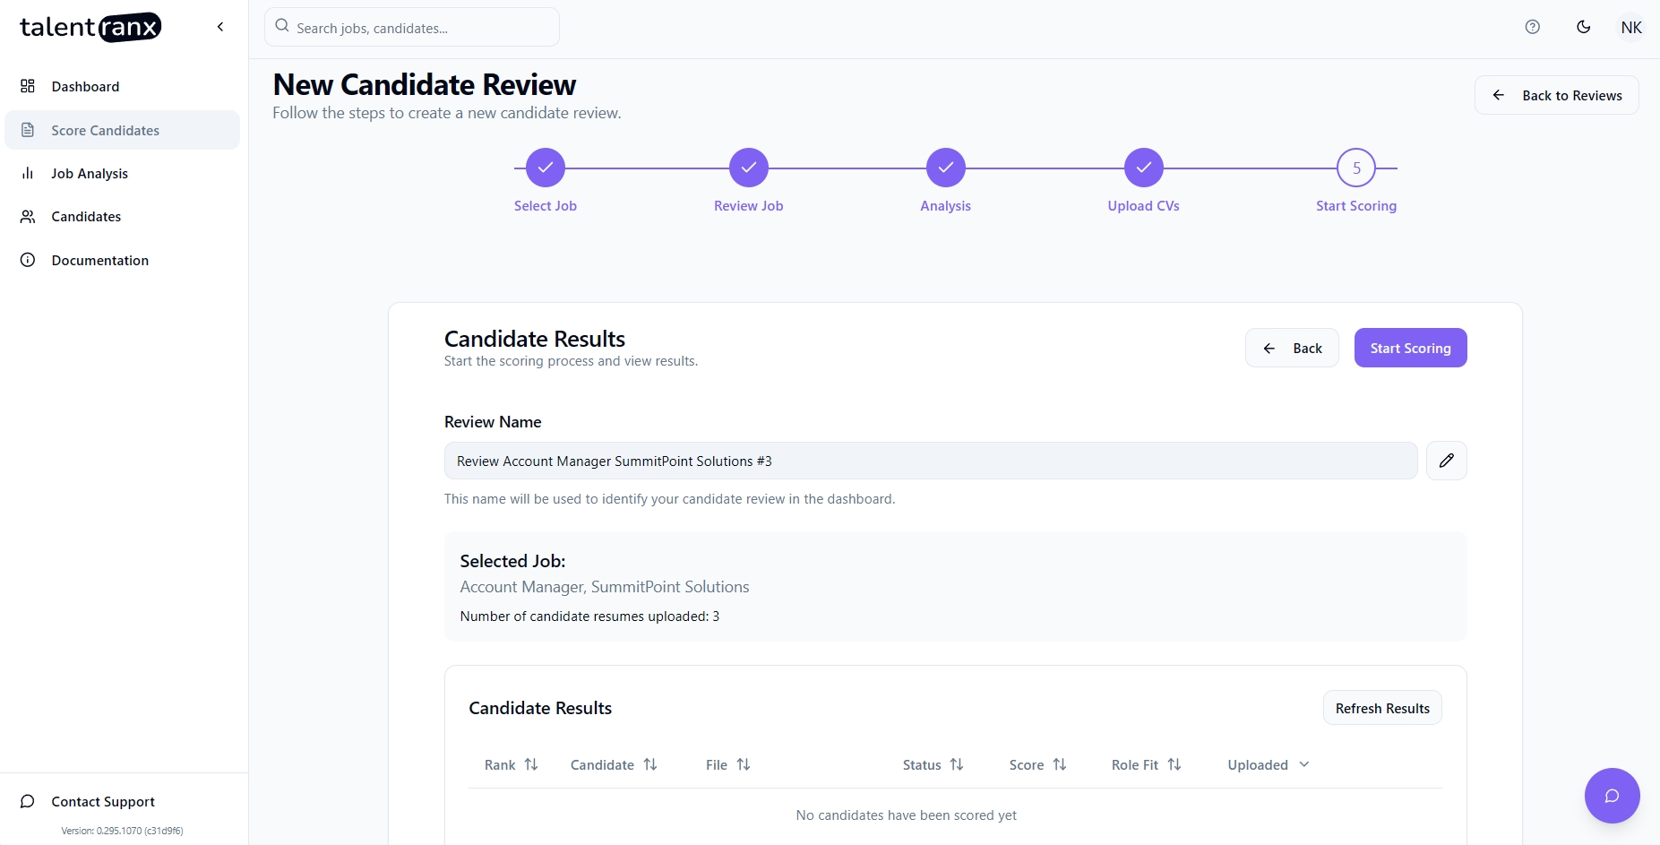Click the Dashboard grid icon
The height and width of the screenshot is (845, 1660).
tap(27, 86)
